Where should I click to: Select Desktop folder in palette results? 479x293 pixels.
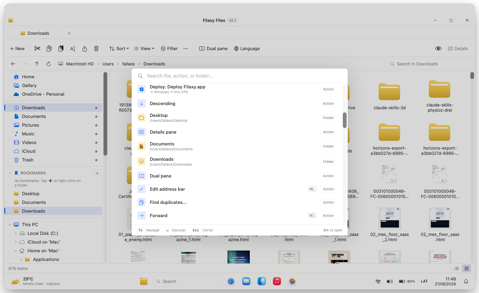tap(237, 118)
